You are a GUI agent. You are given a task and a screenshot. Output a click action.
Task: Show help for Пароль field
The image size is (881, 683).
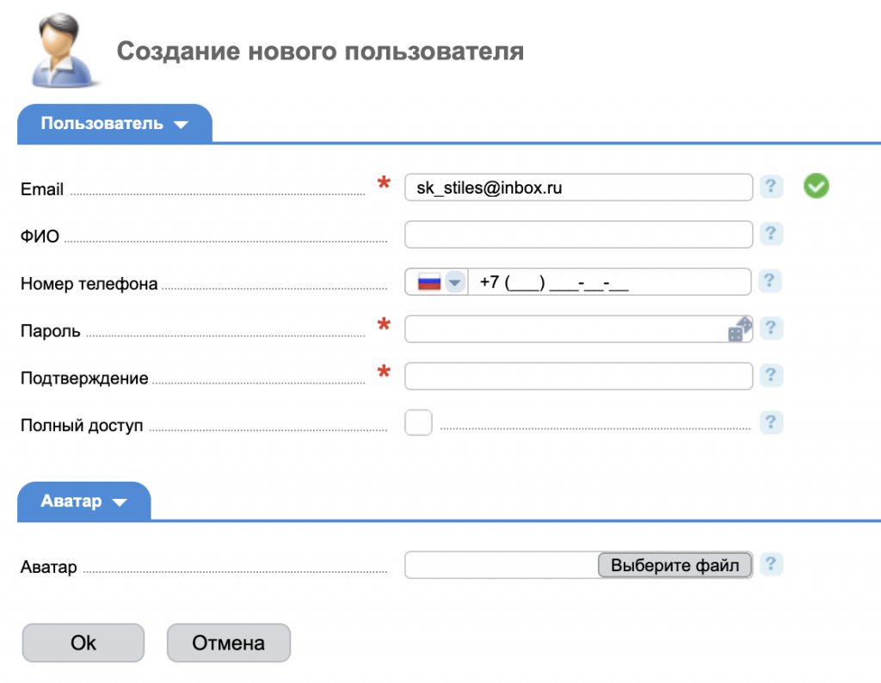pyautogui.click(x=771, y=329)
